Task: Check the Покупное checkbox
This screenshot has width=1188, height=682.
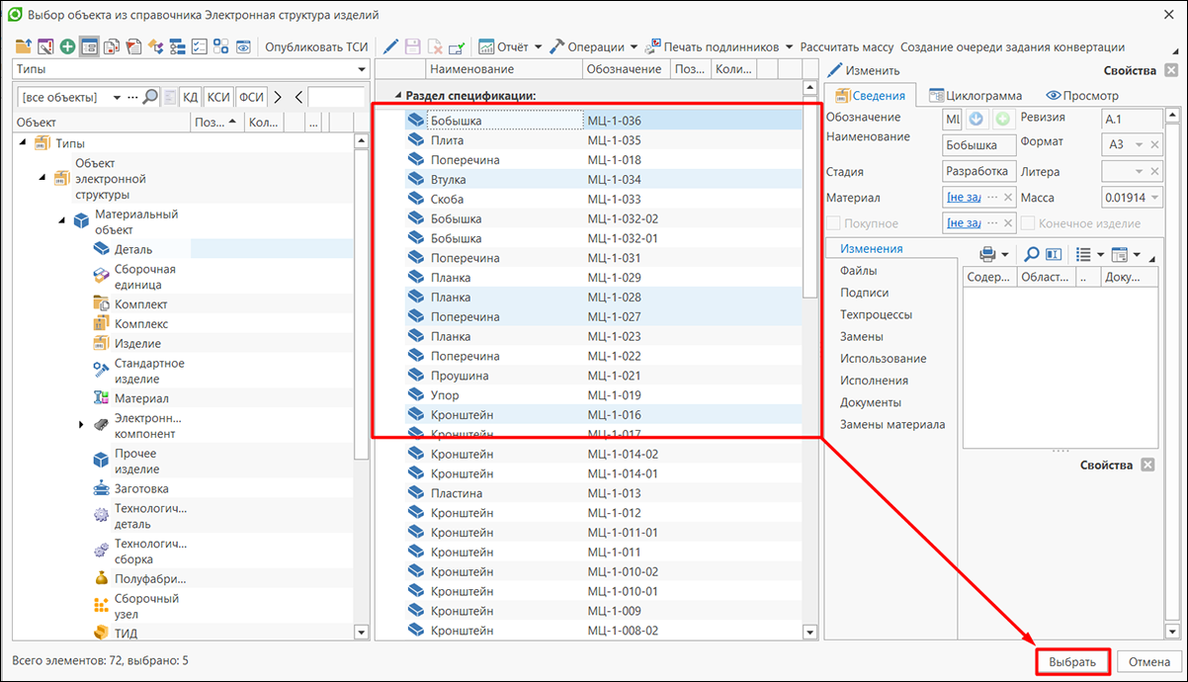Action: [833, 223]
